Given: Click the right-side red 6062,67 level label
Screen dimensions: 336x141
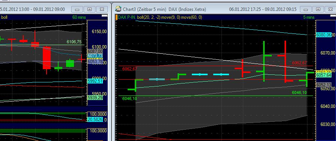Looking at the screenshot, I should click(300, 63).
